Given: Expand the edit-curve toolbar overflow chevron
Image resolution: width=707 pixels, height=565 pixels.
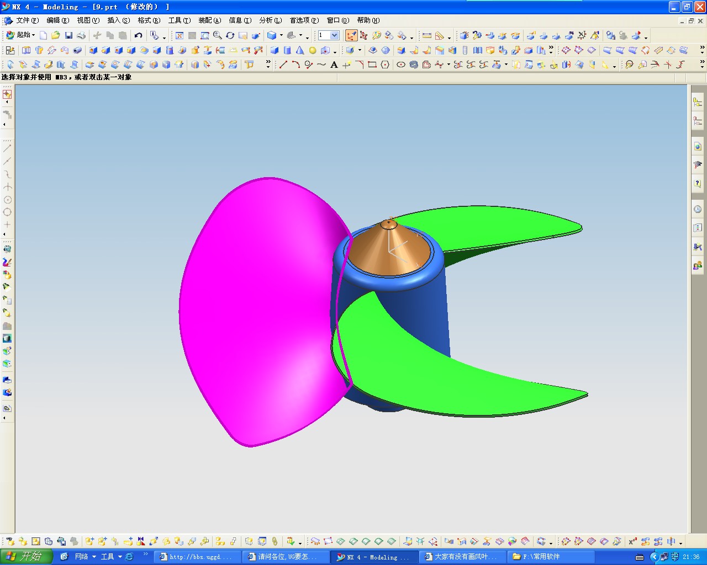Looking at the screenshot, I should coord(702,65).
